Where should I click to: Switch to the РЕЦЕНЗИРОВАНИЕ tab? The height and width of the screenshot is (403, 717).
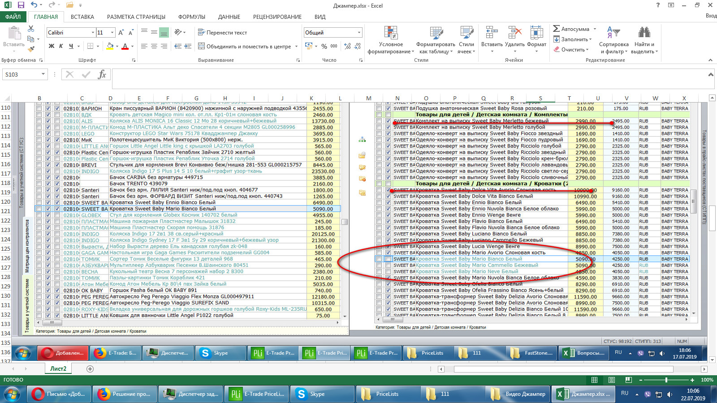point(277,17)
